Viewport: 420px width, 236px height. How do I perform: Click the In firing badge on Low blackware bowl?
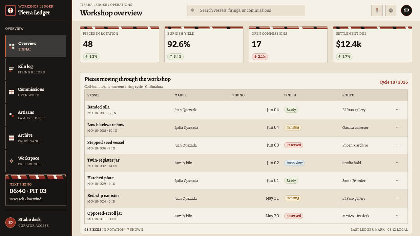tap(293, 128)
